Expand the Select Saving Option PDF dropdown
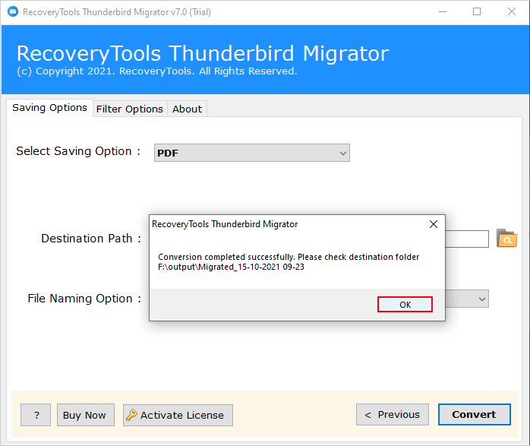530x446 pixels. coord(252,153)
